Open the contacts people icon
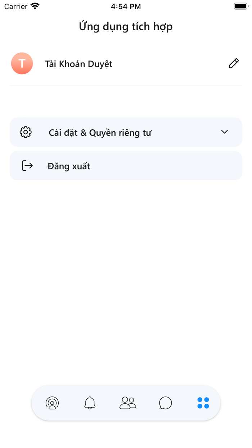Image resolution: width=252 pixels, height=448 pixels. click(127, 403)
